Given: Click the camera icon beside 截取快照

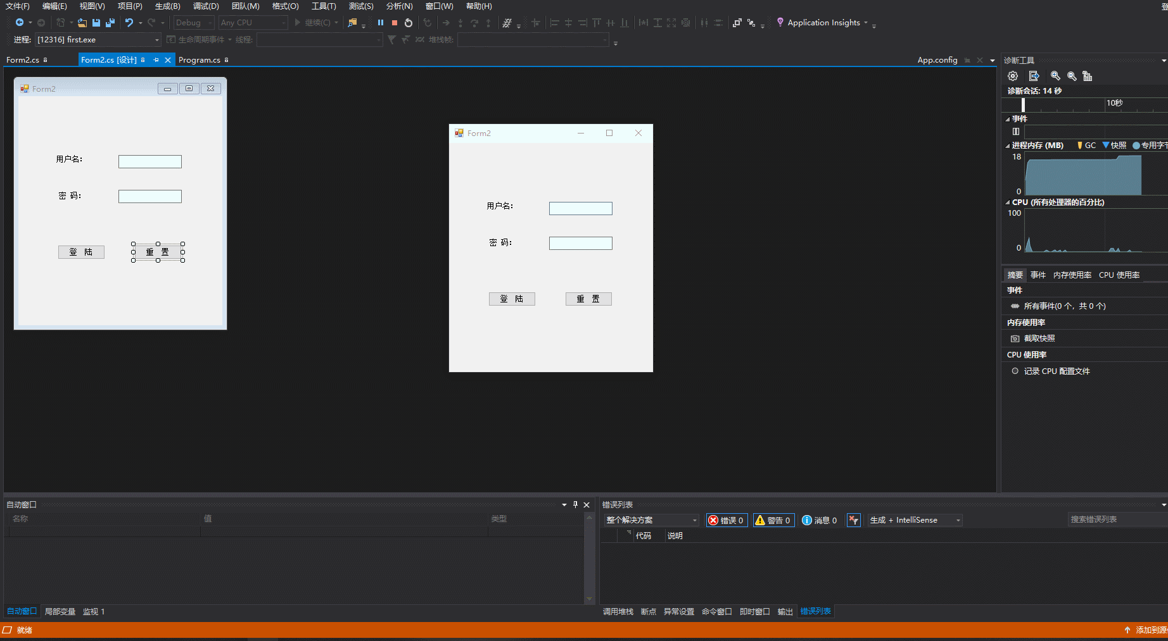Looking at the screenshot, I should [x=1015, y=339].
